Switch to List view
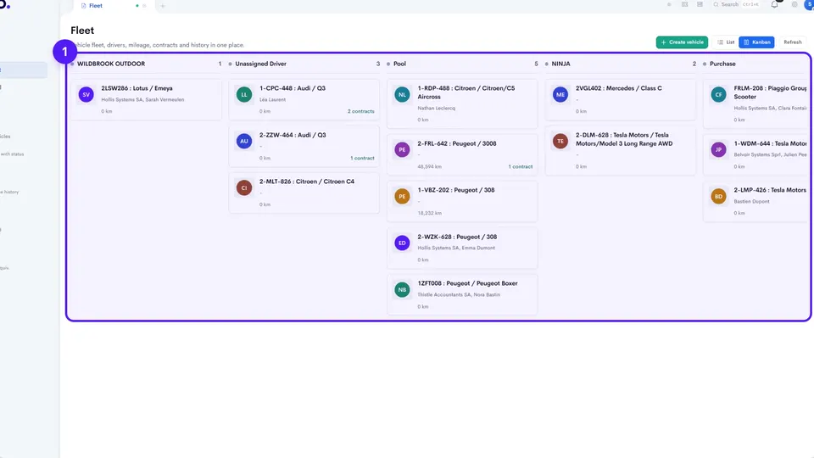 point(726,42)
